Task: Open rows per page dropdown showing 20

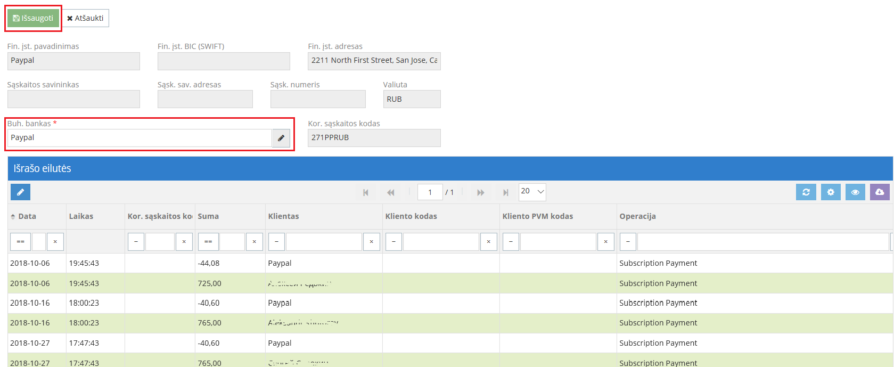Action: pyautogui.click(x=532, y=192)
